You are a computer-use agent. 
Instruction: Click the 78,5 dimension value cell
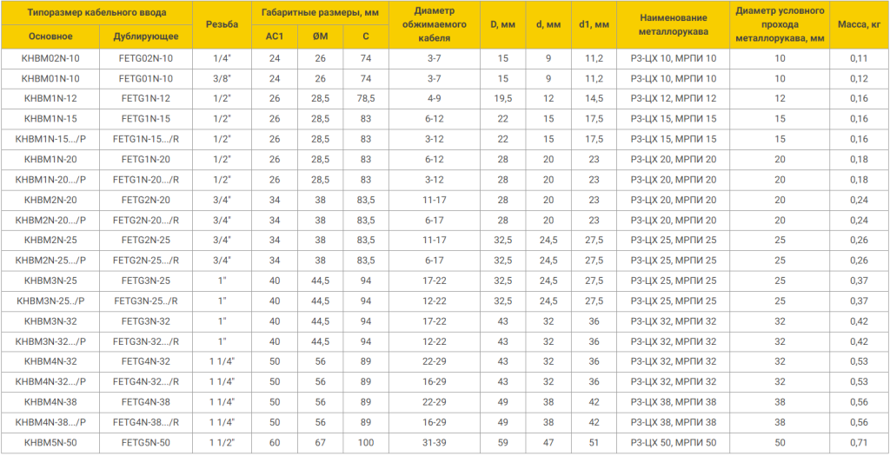(365, 98)
